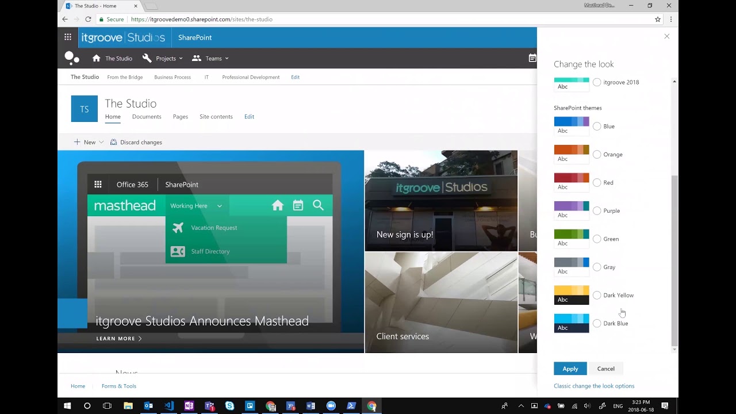Click the theme list scrollbar
Image resolution: width=736 pixels, height=414 pixels.
[x=674, y=260]
